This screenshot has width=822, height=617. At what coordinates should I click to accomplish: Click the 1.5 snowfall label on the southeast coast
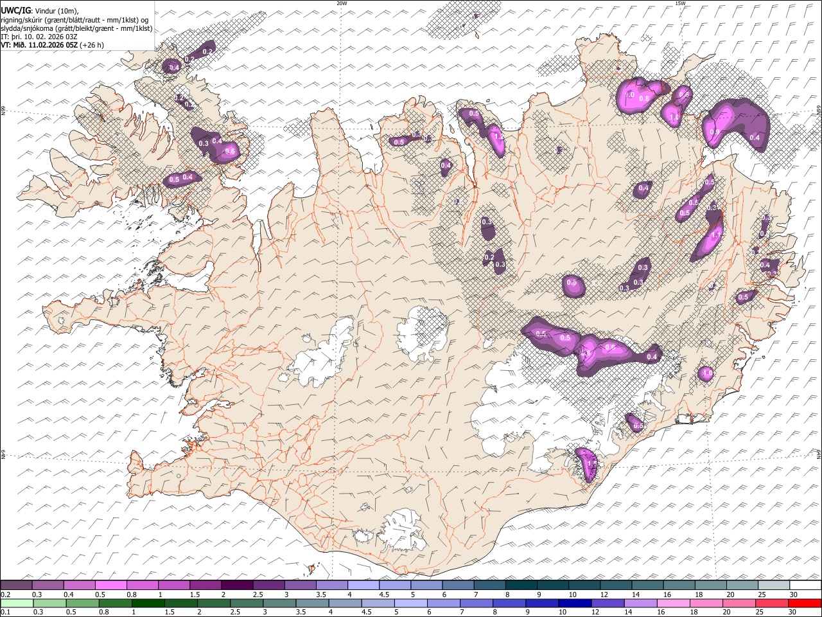point(592,463)
